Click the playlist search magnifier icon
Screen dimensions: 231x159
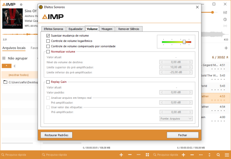pyautogui.click(x=218, y=155)
